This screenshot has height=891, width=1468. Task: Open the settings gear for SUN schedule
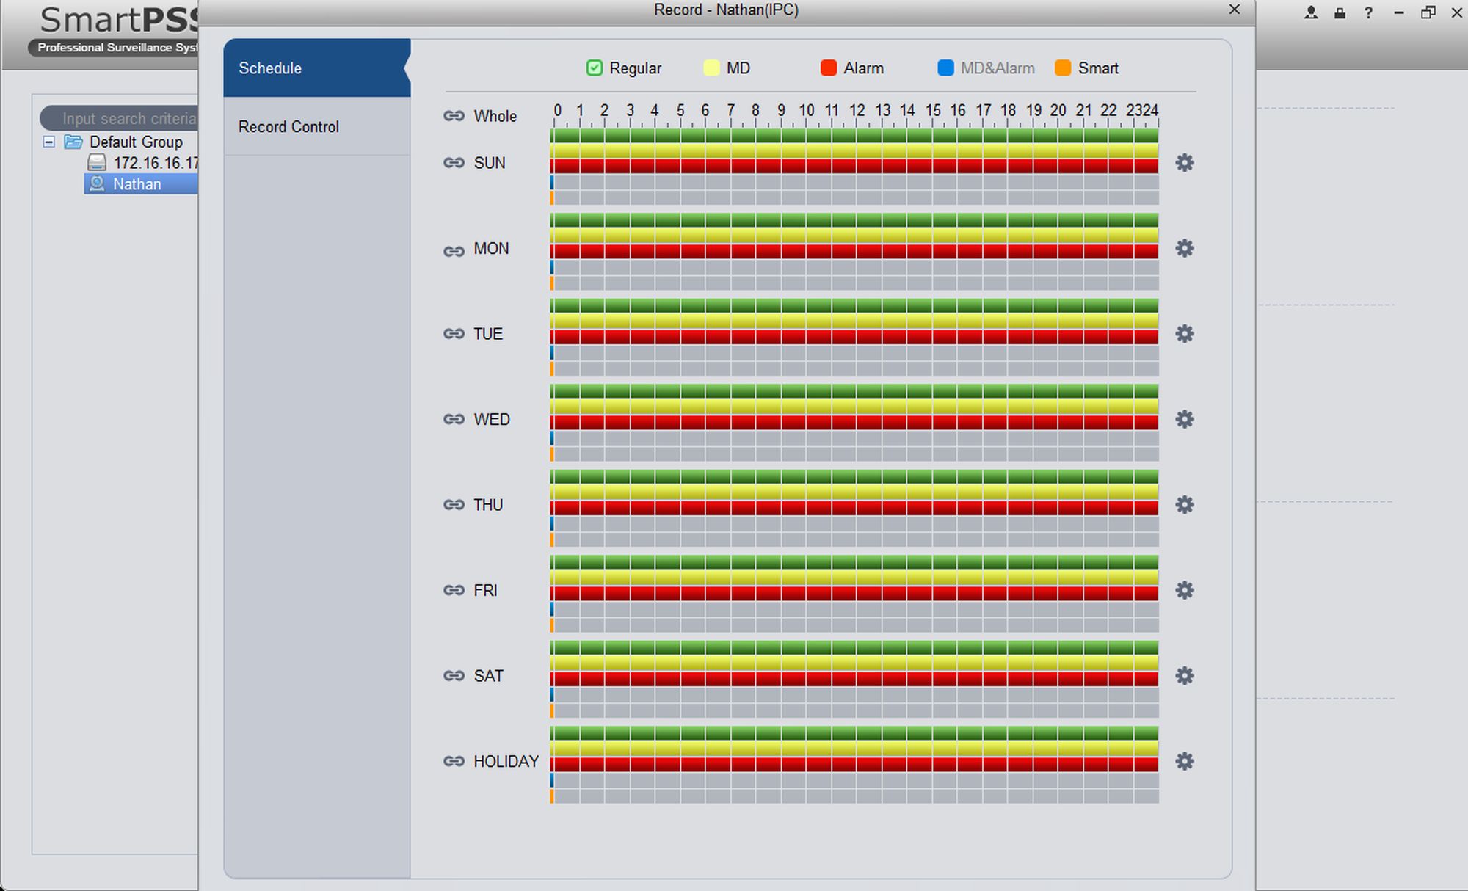(1184, 163)
